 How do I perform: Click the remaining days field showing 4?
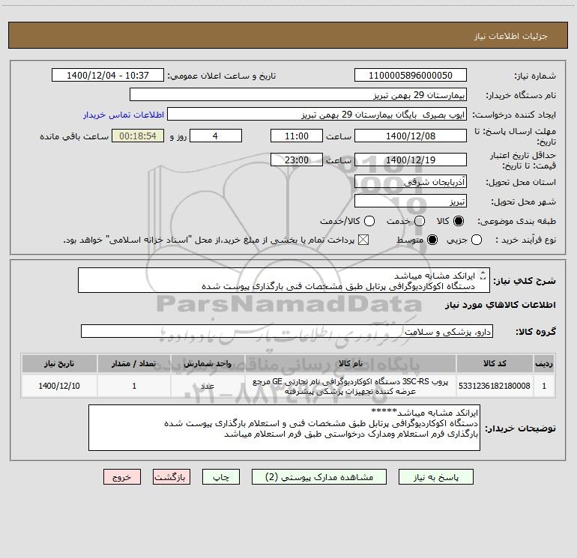click(x=216, y=136)
